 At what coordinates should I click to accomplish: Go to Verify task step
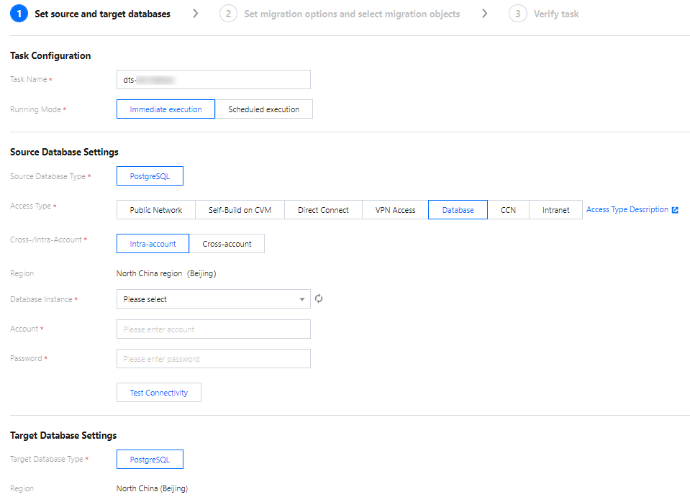(556, 14)
